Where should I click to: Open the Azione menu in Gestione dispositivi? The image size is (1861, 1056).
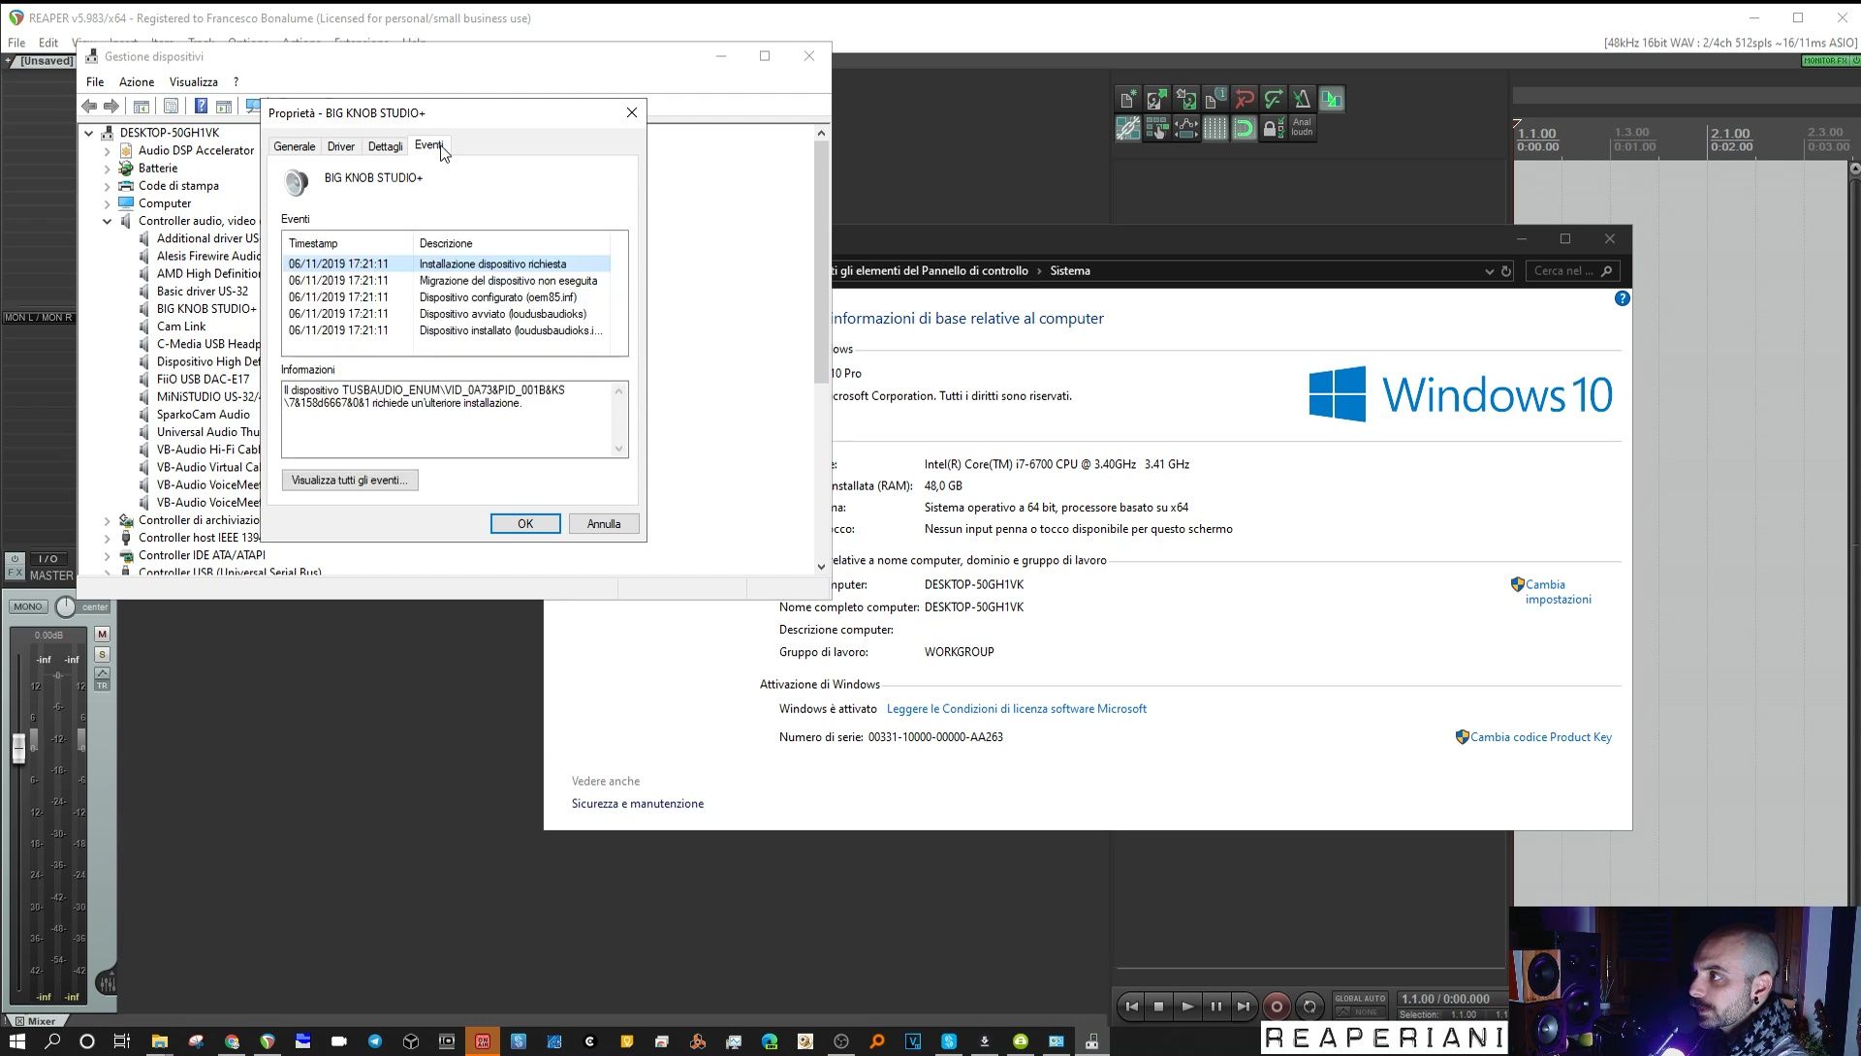point(137,82)
